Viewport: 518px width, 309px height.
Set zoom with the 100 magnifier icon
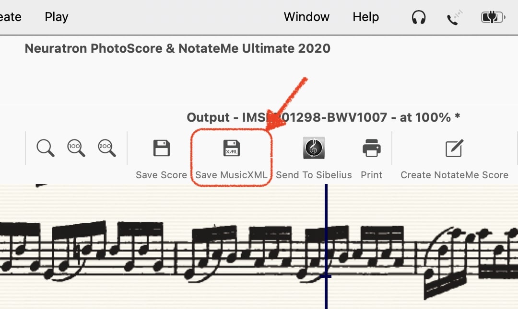[x=76, y=148]
